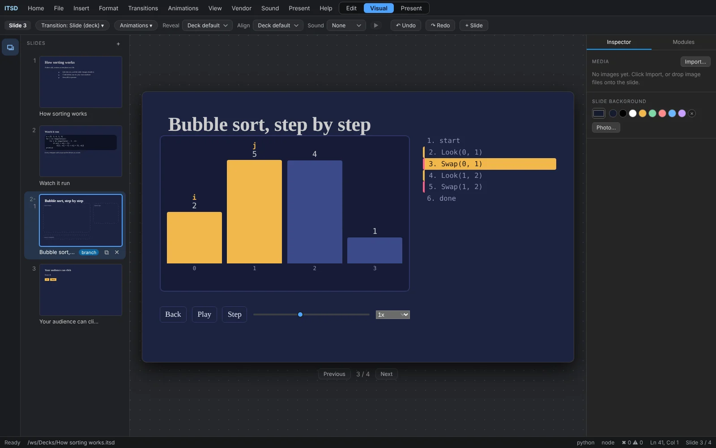This screenshot has width=716, height=448.
Task: Open the custom background color picker
Action: tap(599, 113)
